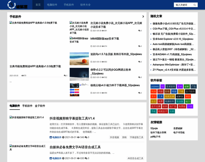Open random article Ashampoo WinOptimizer
Viewport: 205px width, 162px height.
coord(174,65)
